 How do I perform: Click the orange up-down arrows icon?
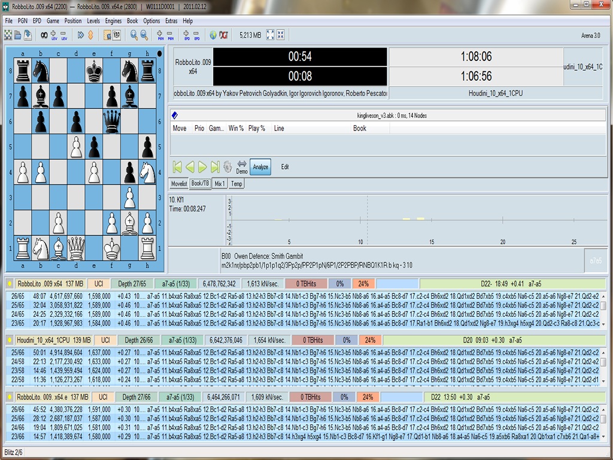point(90,35)
